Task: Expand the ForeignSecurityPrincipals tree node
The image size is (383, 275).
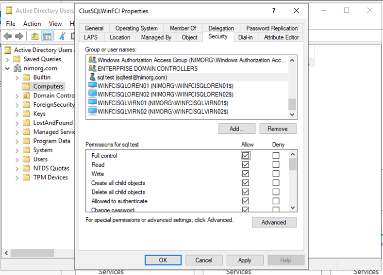Action: (x=17, y=105)
